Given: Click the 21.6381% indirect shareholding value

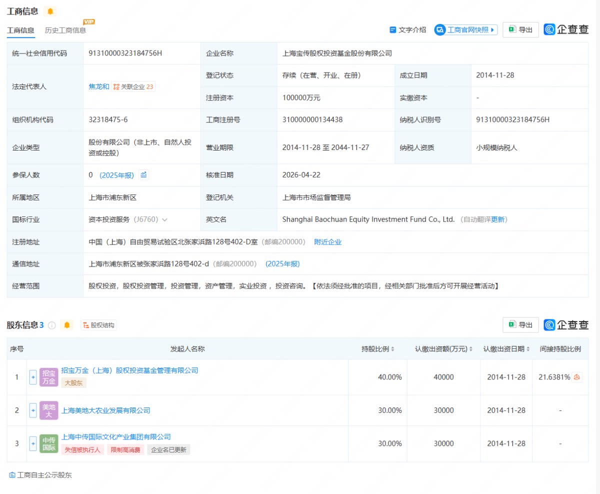Looking at the screenshot, I should point(554,377).
